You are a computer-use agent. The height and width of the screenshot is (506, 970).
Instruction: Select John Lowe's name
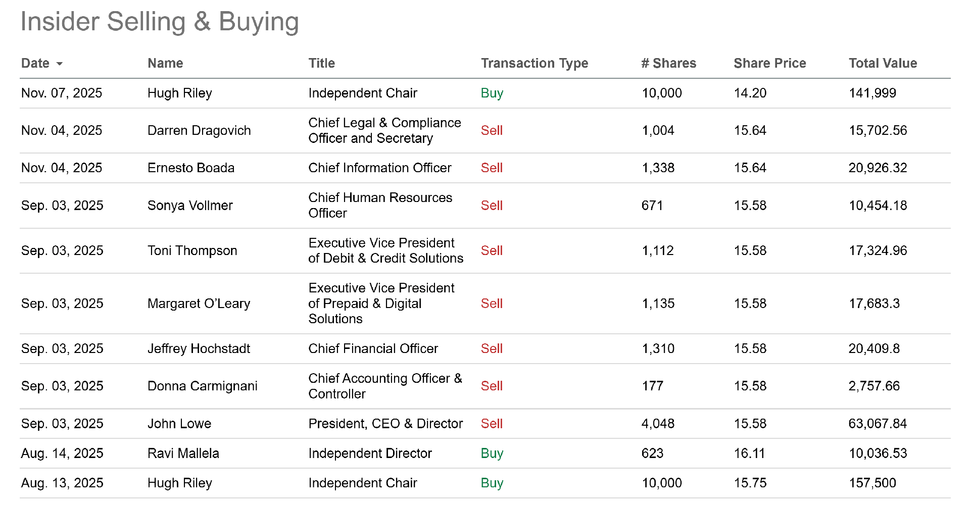click(x=179, y=424)
